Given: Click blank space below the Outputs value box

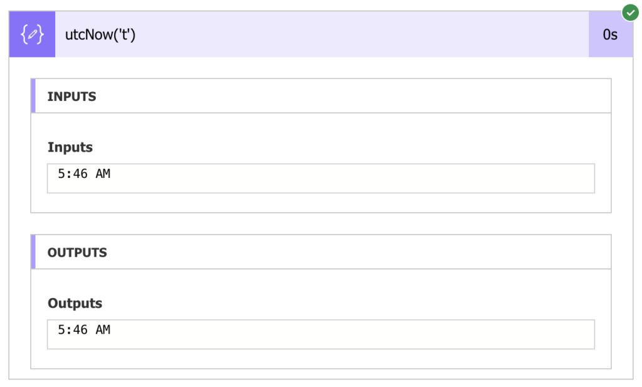Looking at the screenshot, I should click(320, 359).
